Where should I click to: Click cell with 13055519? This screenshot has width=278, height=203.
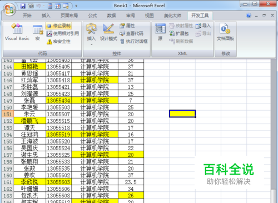coord(58,135)
